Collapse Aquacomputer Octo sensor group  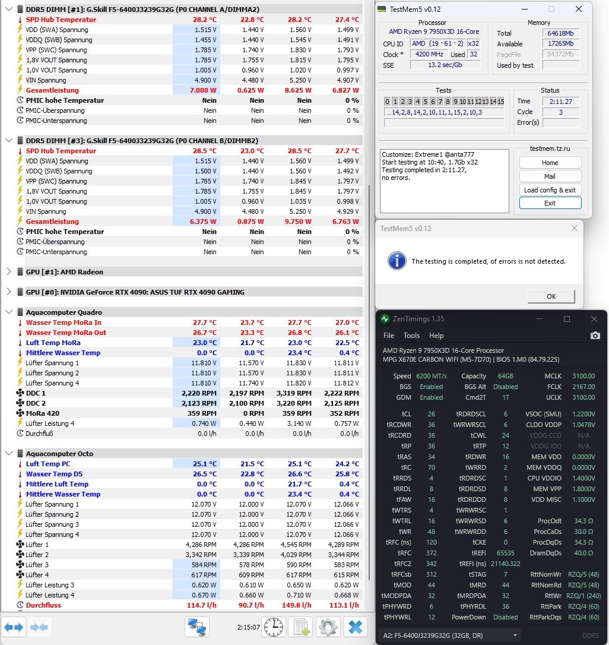[x=9, y=453]
